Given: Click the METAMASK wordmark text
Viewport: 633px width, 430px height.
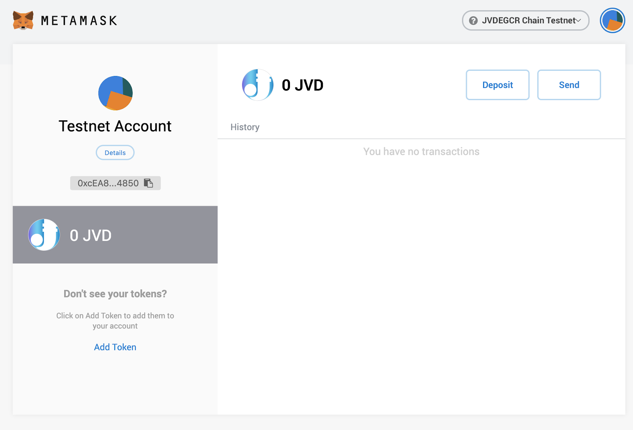Looking at the screenshot, I should [79, 21].
